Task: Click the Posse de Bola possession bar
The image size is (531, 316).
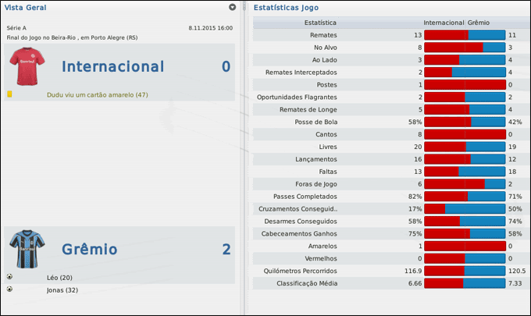Action: coord(465,122)
